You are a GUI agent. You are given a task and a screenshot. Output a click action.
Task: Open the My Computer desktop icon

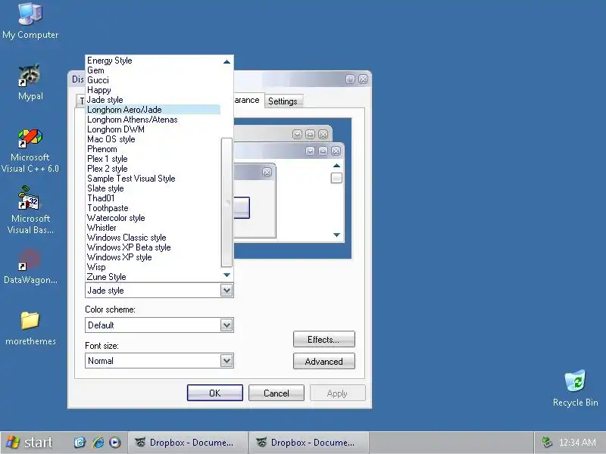click(30, 21)
